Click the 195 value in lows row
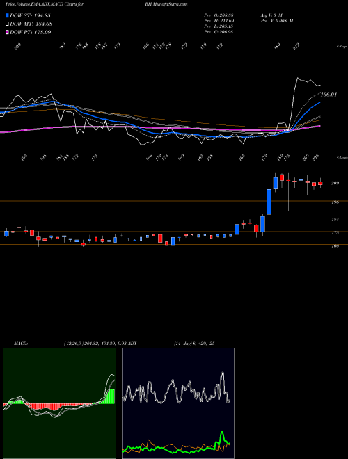The height and width of the screenshot is (459, 348). 24,157
